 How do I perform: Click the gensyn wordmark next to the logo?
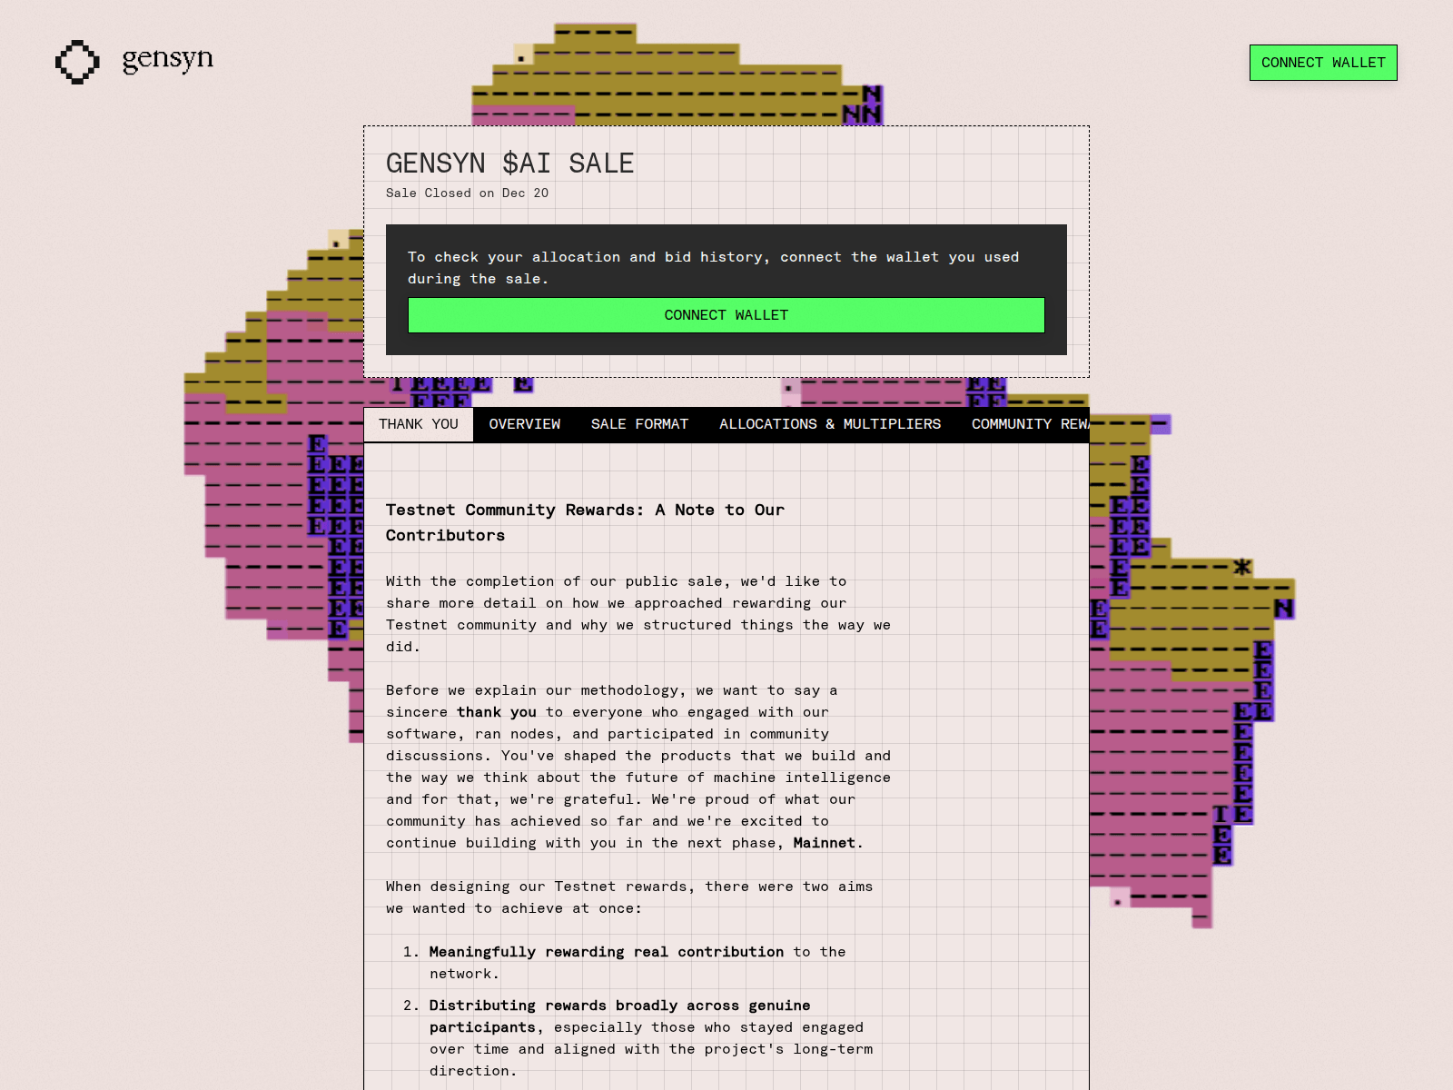[167, 60]
